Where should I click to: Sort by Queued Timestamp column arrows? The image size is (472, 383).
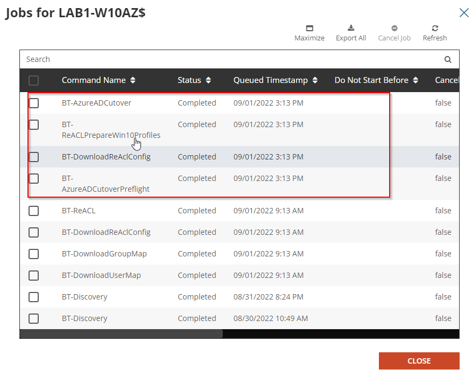coord(315,80)
